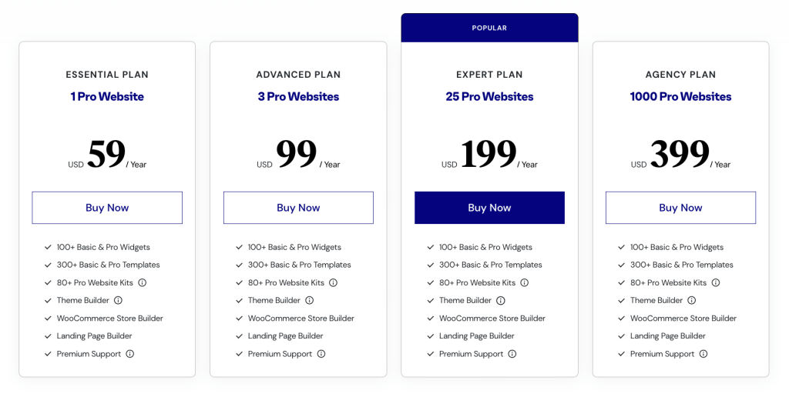Click info icon beside Essential Premium Support
Screen dimensions: 789x397
[129, 354]
